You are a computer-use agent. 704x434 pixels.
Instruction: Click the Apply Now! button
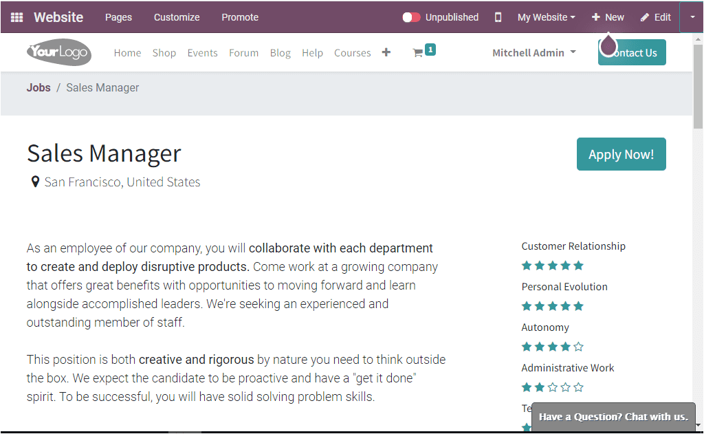click(621, 154)
